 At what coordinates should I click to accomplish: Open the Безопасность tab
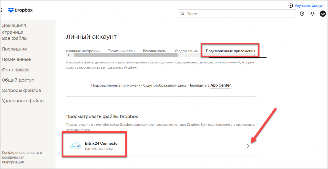[155, 51]
